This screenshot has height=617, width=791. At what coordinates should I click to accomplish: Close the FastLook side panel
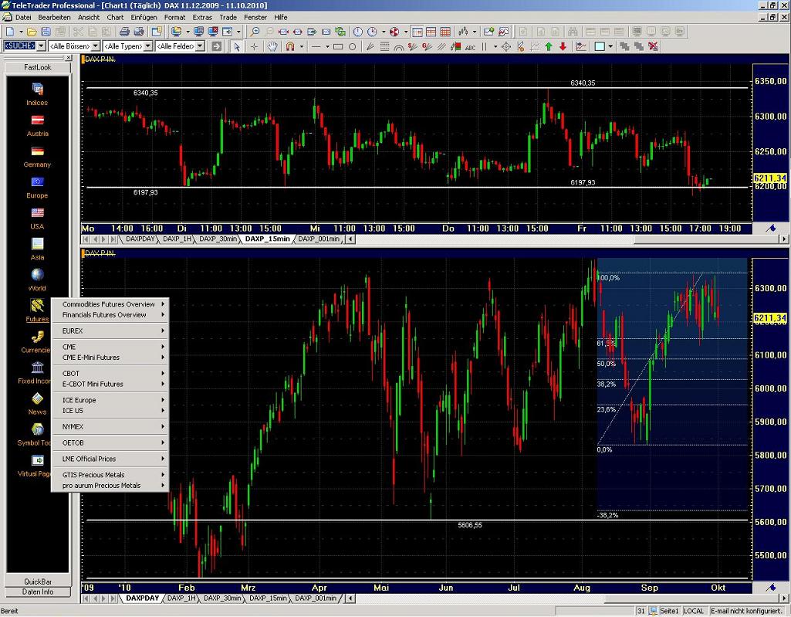(69, 58)
